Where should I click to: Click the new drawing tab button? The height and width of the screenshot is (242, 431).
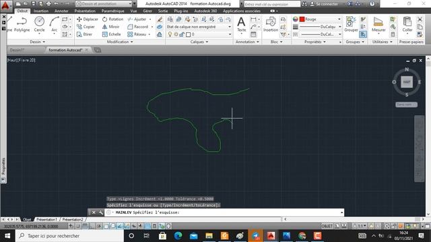pyautogui.click(x=97, y=50)
